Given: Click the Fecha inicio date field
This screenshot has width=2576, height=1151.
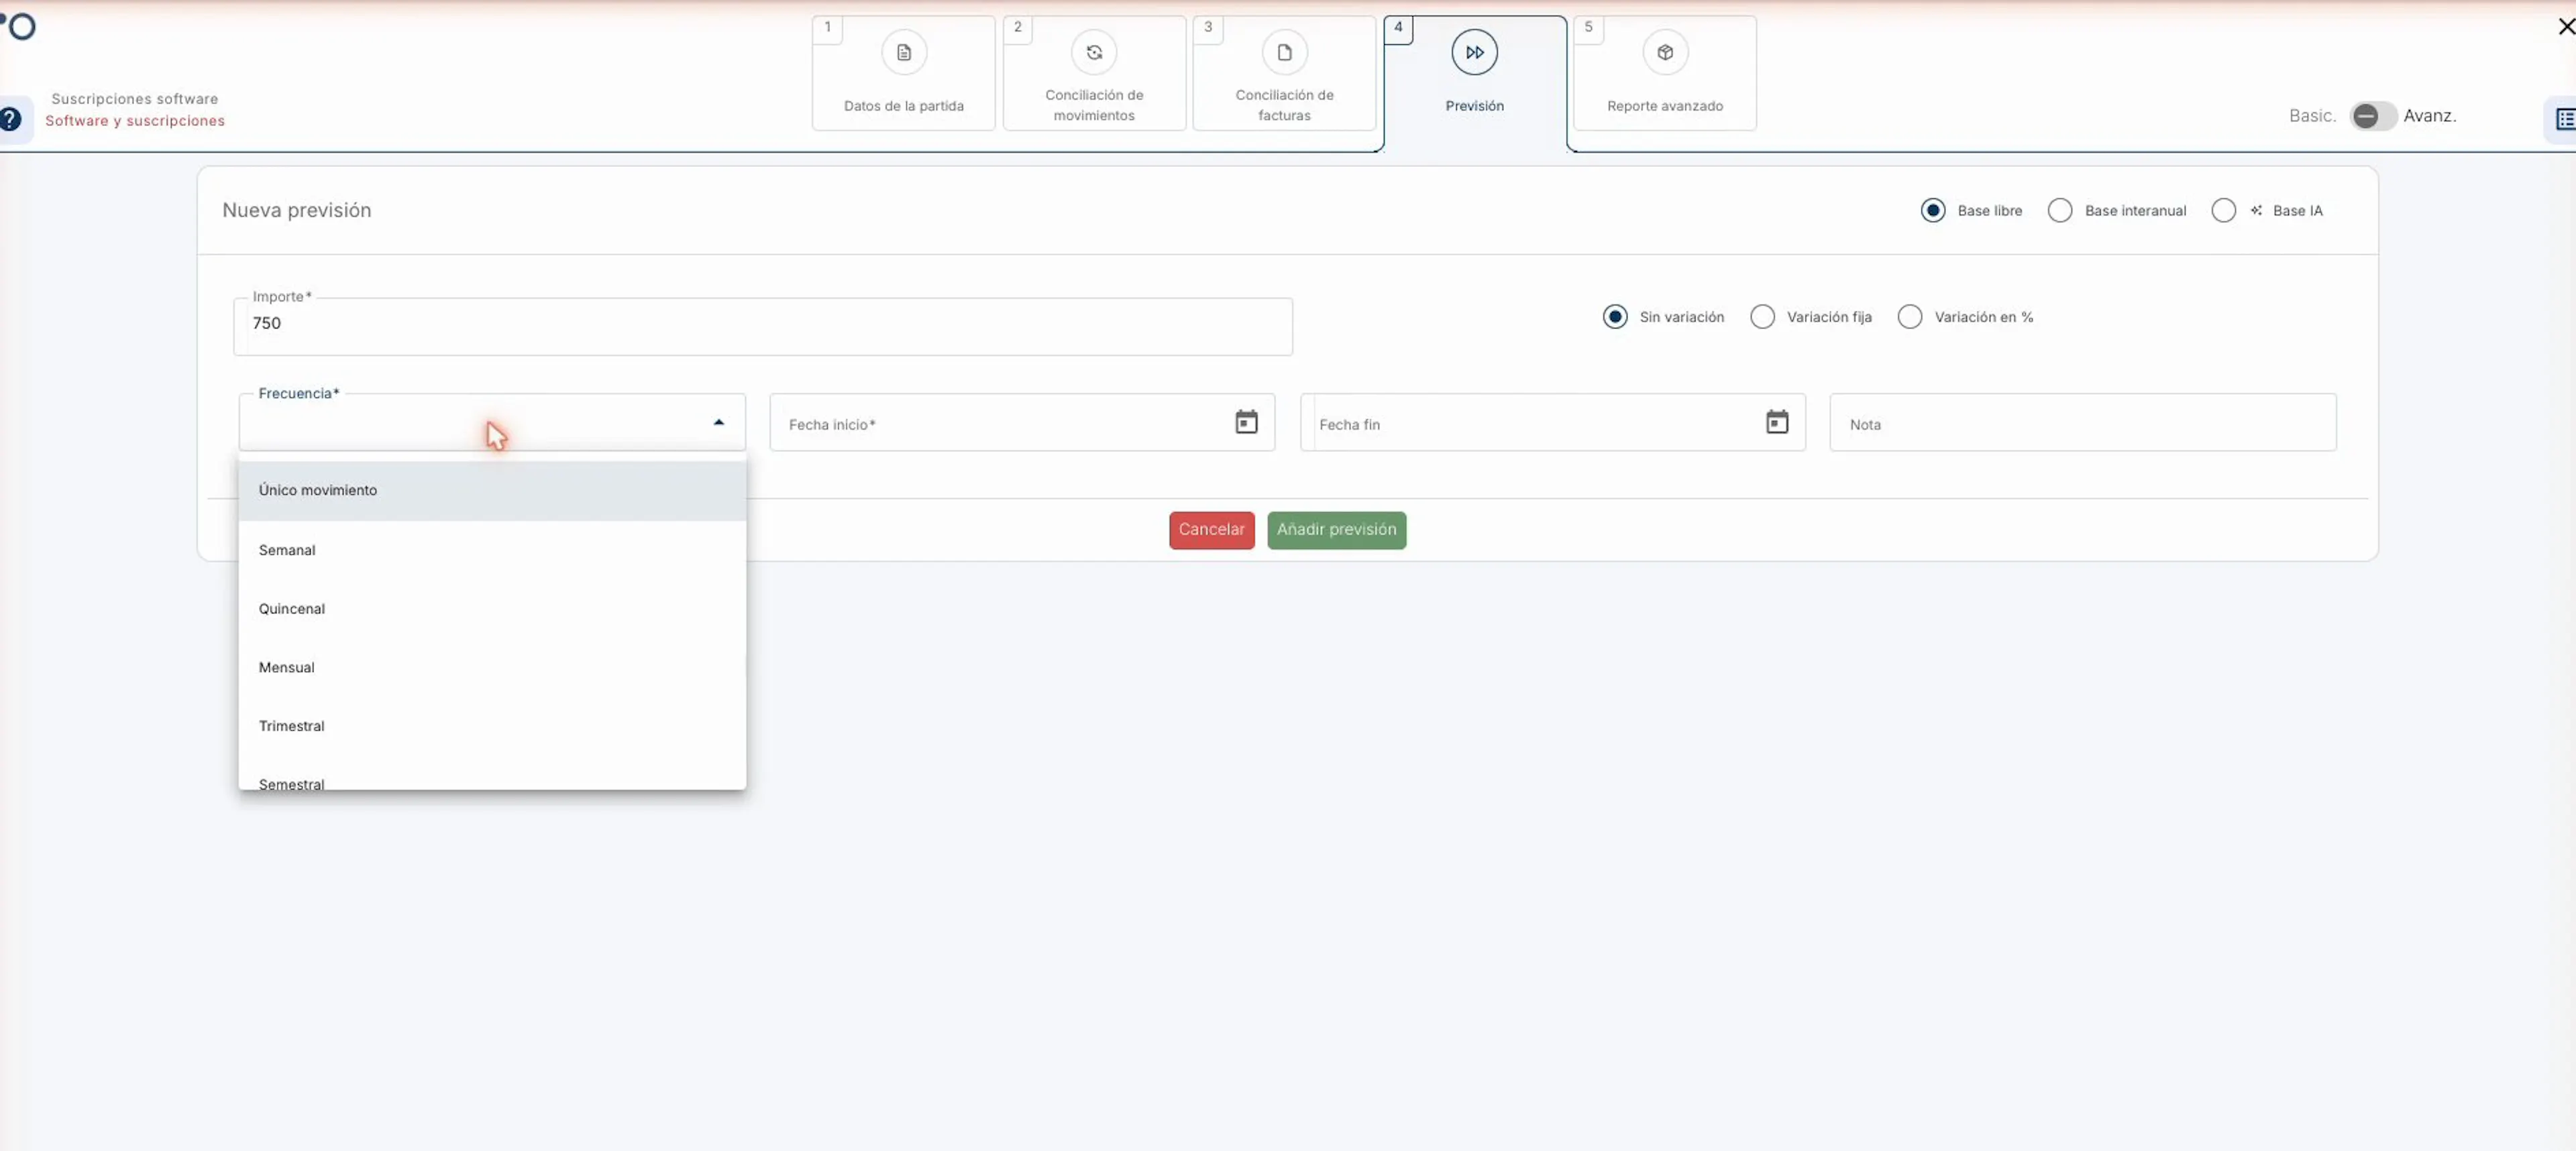Looking at the screenshot, I should point(1021,424).
